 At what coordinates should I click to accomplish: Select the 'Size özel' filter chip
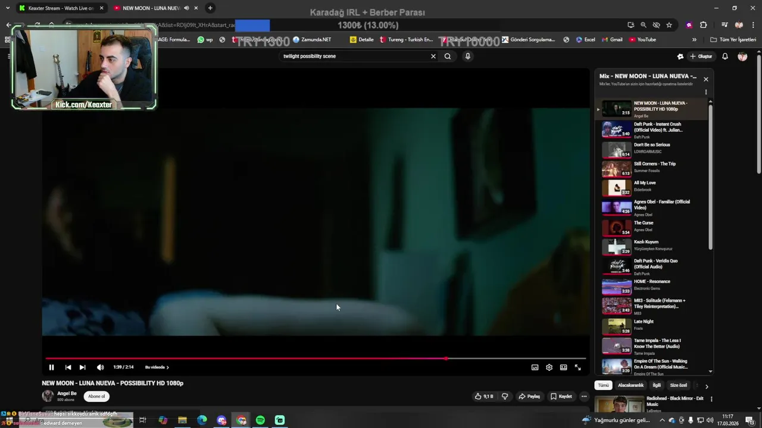678,385
